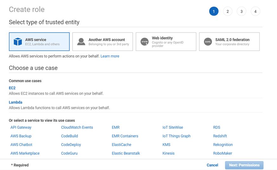Click the Web identity www icon
Screen dimensions: 277x170
[x=145, y=42]
